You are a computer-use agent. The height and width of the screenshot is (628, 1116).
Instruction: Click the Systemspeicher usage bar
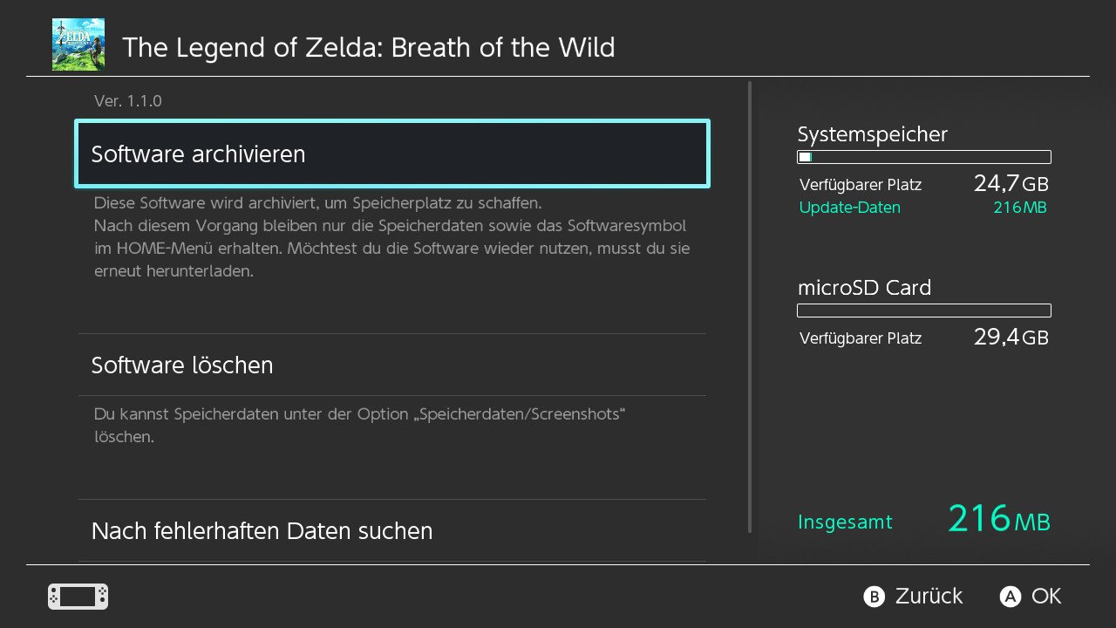click(x=924, y=157)
